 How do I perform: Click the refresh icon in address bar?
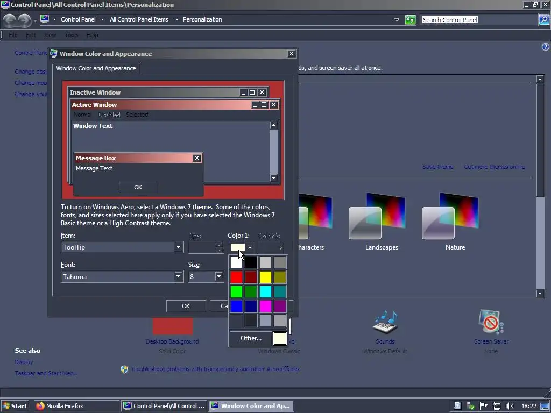410,20
